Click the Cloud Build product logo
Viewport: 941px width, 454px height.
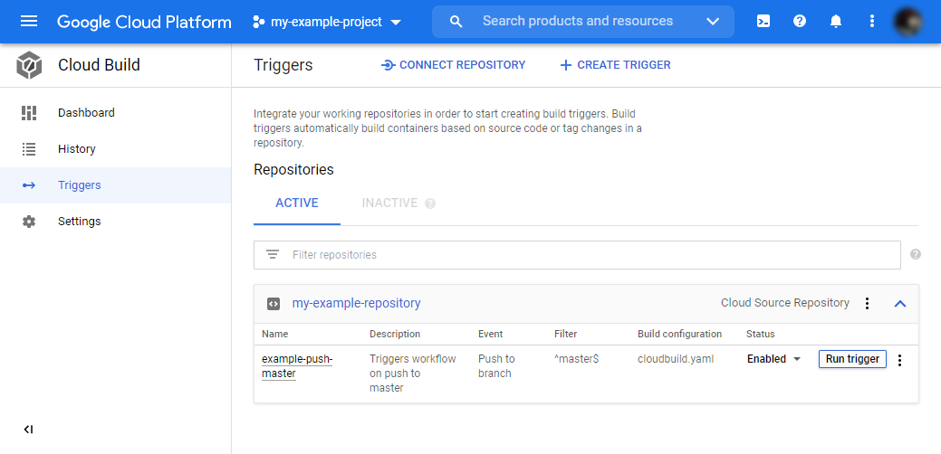coord(29,65)
